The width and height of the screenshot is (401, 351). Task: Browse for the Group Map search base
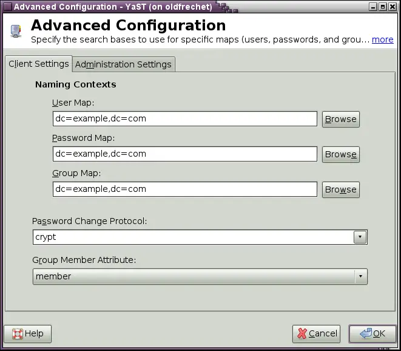coord(340,189)
